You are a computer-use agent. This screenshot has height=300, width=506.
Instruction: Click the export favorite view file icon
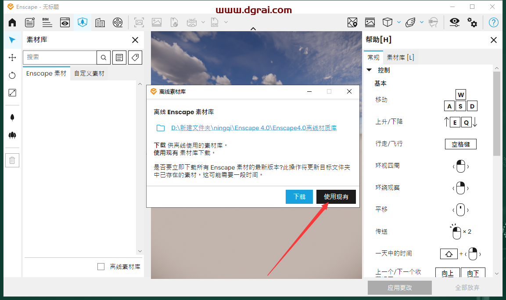174,22
